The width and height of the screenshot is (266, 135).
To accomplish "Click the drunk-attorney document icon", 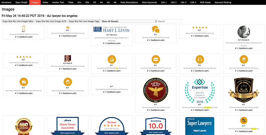I will click(244, 120).
